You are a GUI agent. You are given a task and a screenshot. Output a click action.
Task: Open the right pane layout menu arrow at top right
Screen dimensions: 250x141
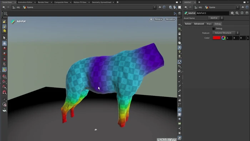coord(248,2)
